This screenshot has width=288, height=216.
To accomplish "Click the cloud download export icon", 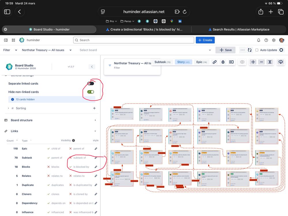I will point(281,62).
